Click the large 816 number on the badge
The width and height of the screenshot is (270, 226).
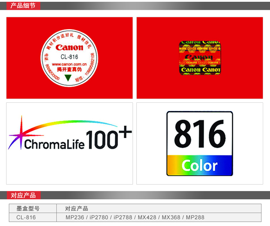tap(200, 134)
